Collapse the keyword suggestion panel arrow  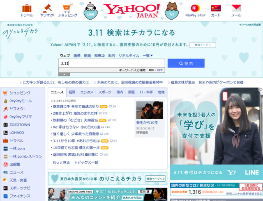point(64,75)
